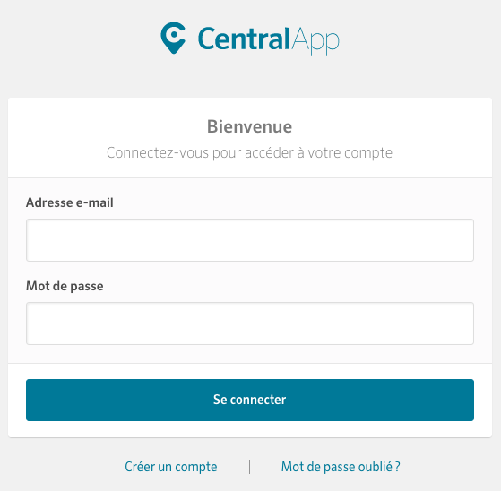This screenshot has width=501, height=491.
Task: Click the bold "Central" wordmark in logo
Action: tap(244, 39)
